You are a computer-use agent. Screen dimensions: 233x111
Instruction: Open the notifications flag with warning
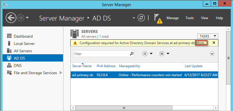click(x=158, y=19)
